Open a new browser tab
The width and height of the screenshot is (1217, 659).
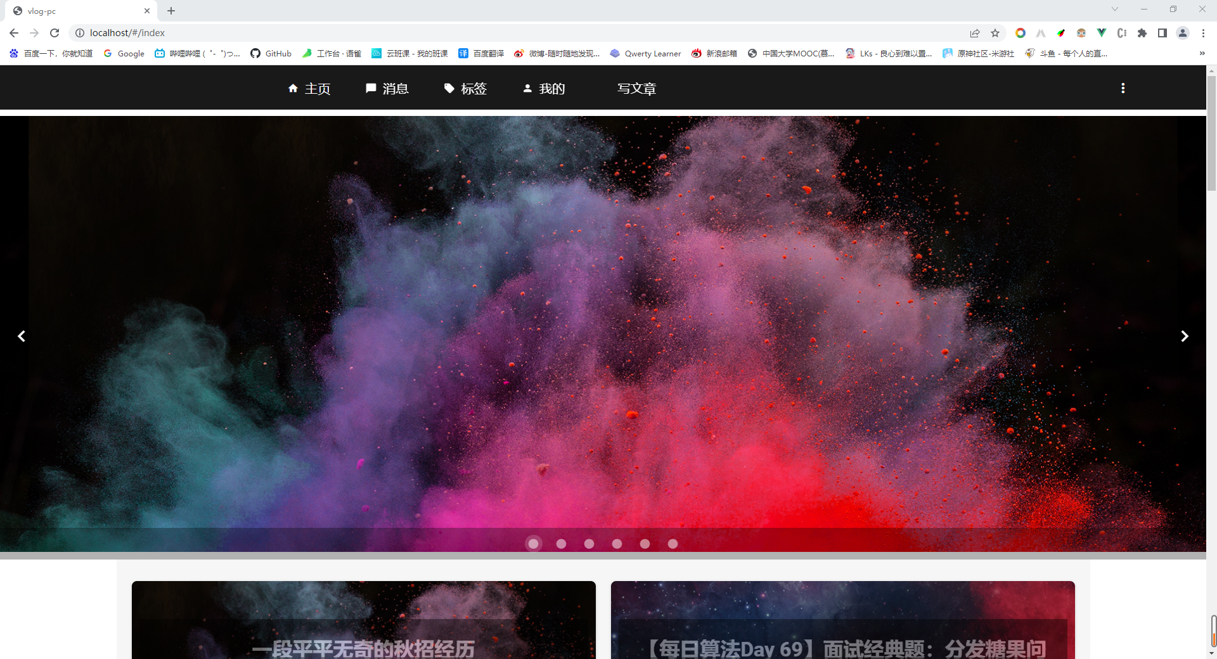pos(171,11)
